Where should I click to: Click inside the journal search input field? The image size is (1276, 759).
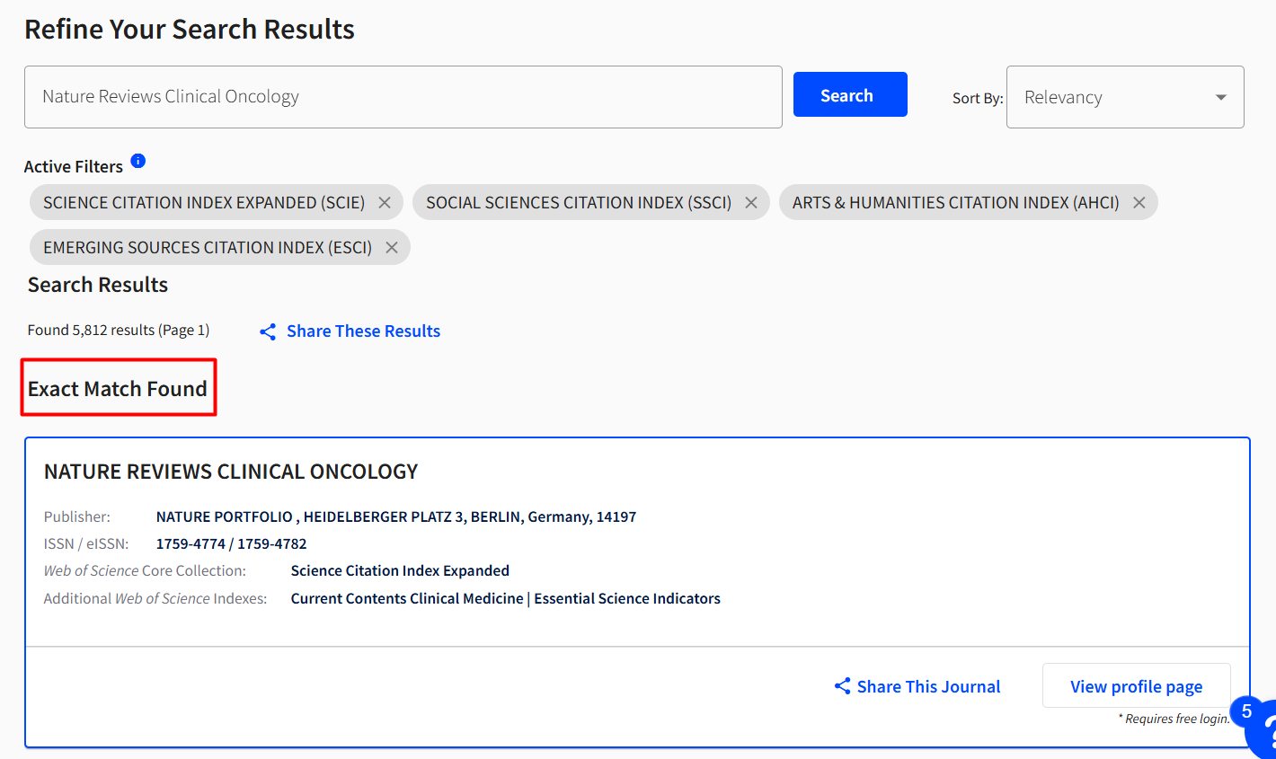(403, 97)
